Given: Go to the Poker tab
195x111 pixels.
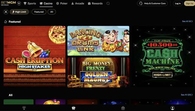Looking at the screenshot, I should [x=62, y=3].
